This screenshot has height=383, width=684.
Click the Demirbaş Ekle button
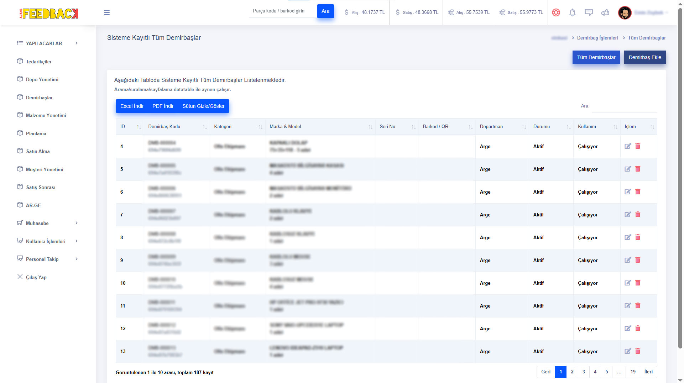(x=645, y=57)
